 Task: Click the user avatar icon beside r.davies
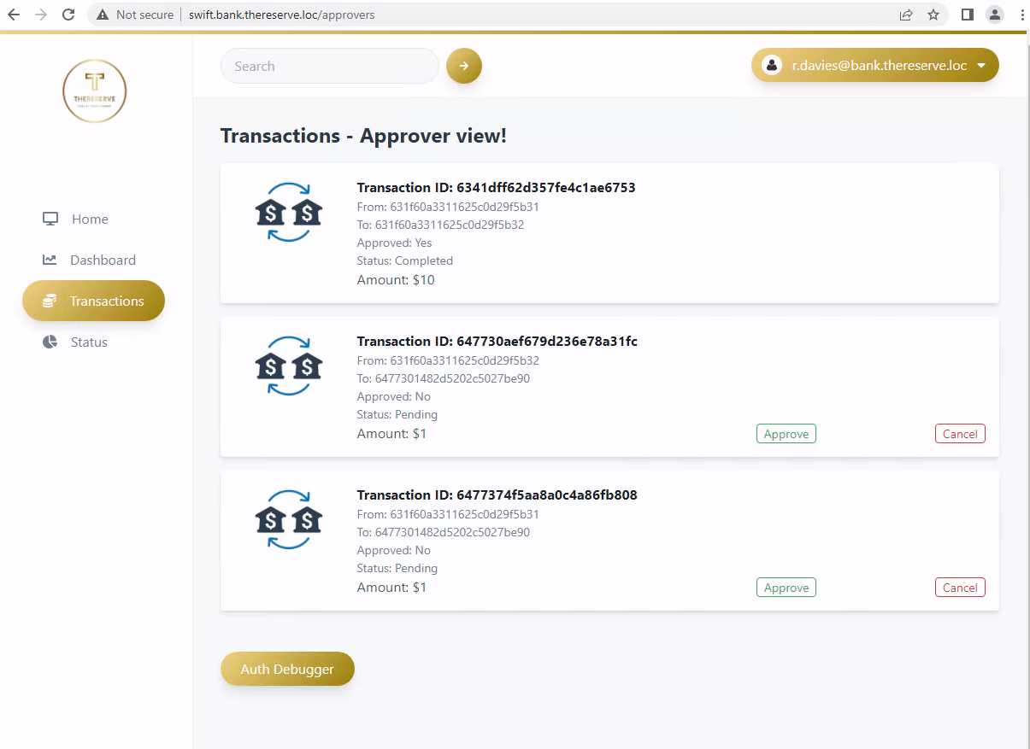click(772, 65)
